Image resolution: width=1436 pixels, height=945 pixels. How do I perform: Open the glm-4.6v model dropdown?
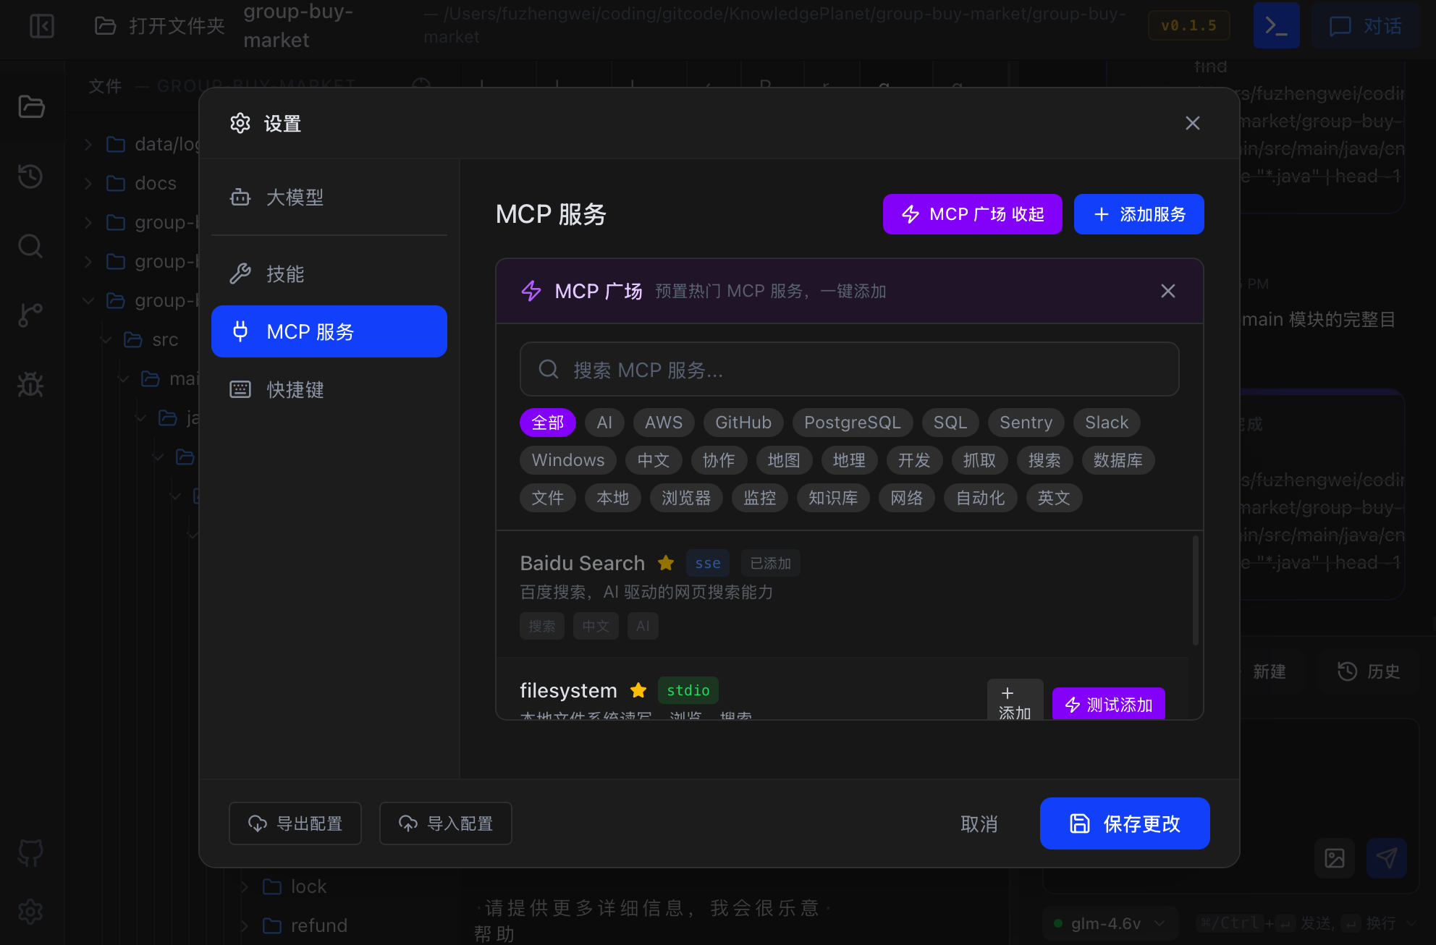click(1108, 923)
